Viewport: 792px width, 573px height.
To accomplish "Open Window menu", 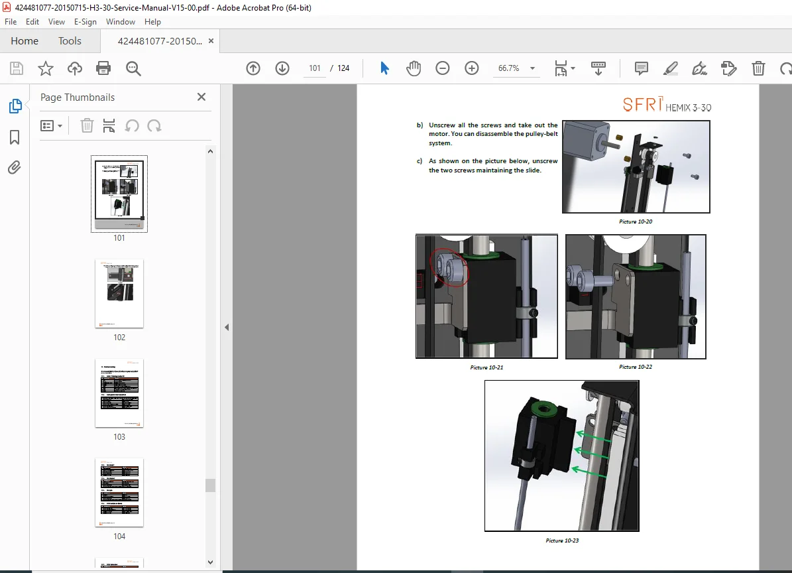I will [120, 22].
